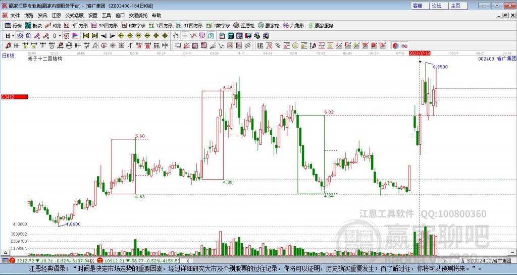Click the 2023-07-19 date marker

tap(420, 53)
